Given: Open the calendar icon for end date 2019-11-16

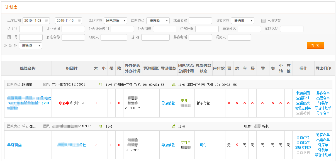Looking at the screenshot, I should tap(79, 21).
